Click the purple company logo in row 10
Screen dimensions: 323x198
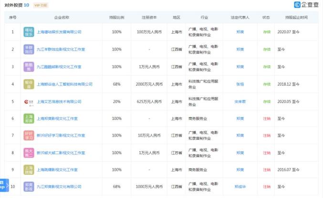coord(29,187)
